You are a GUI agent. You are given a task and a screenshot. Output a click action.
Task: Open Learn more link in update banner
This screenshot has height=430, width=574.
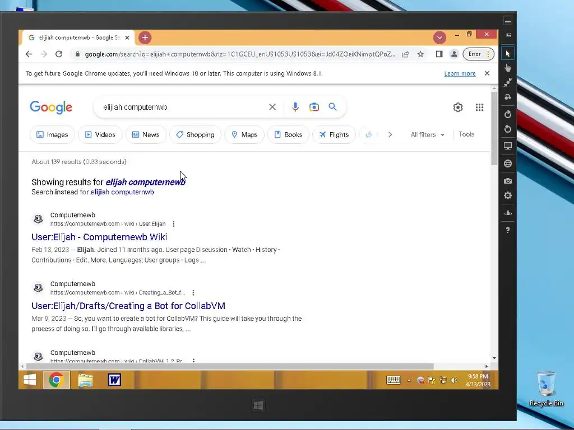(460, 73)
